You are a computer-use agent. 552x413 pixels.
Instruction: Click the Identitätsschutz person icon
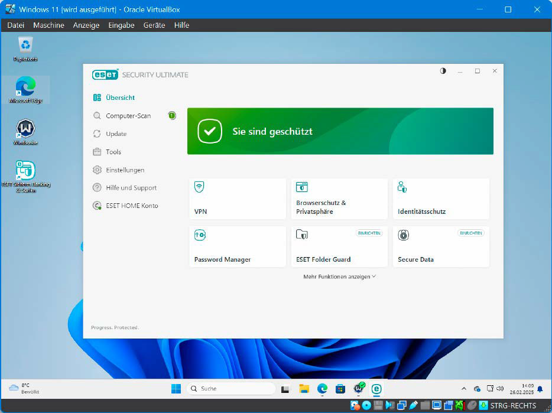point(402,187)
